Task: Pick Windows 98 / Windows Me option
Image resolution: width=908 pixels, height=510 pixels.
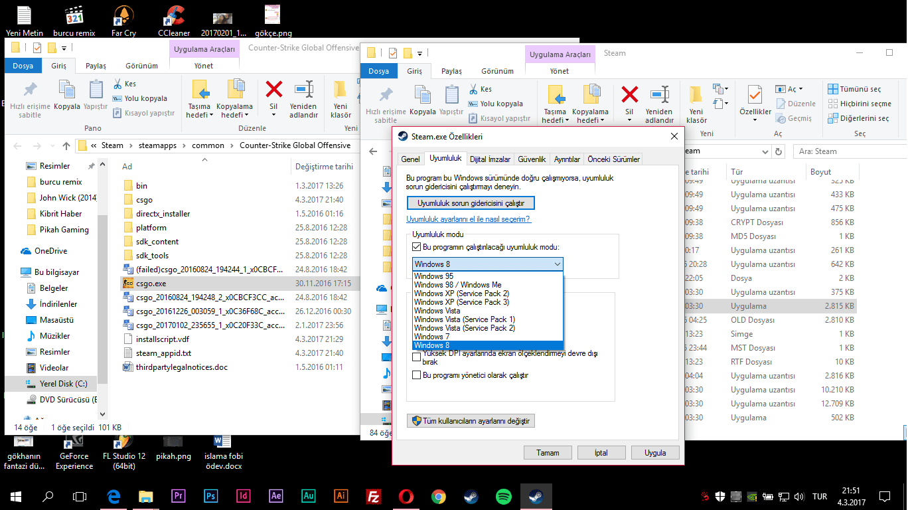Action: (488, 285)
